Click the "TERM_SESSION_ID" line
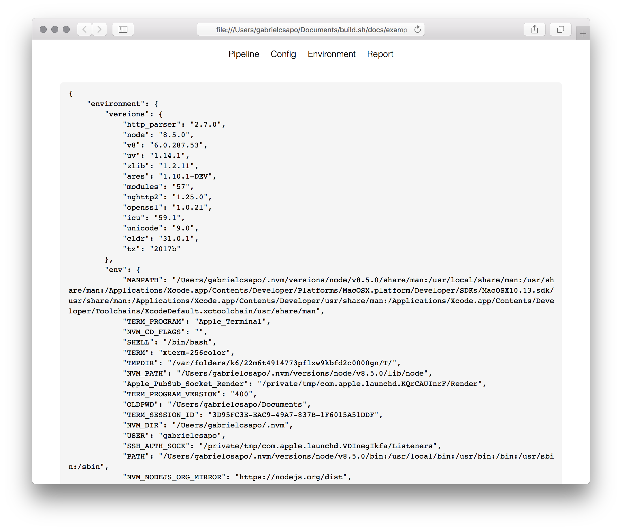This screenshot has height=530, width=622. tap(252, 415)
